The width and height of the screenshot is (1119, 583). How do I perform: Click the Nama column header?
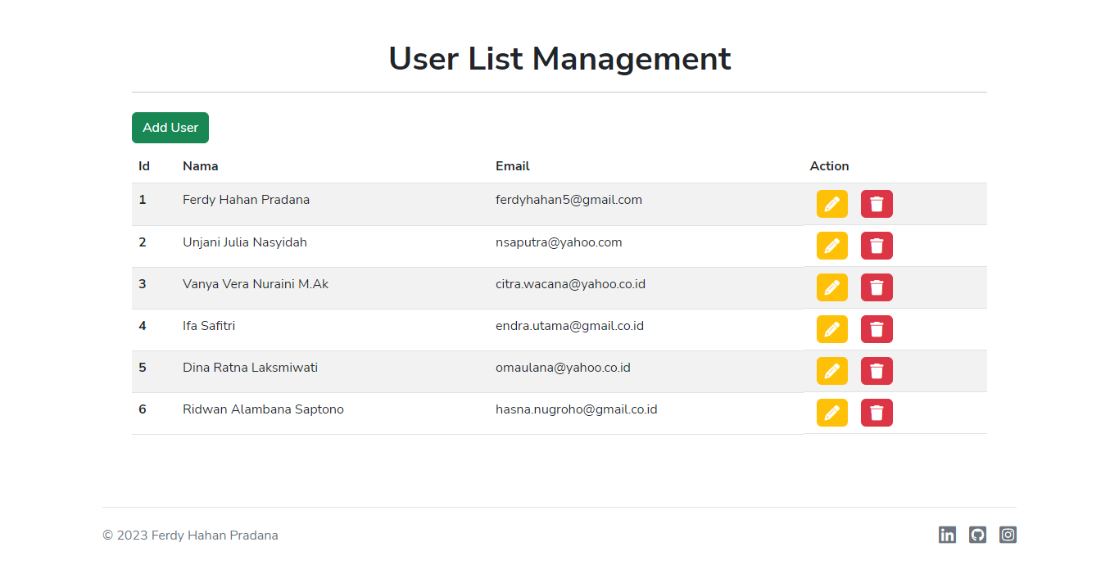coord(201,165)
